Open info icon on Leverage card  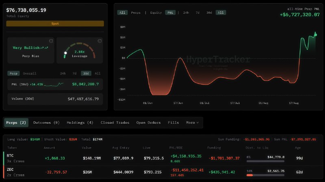pyautogui.click(x=100, y=41)
